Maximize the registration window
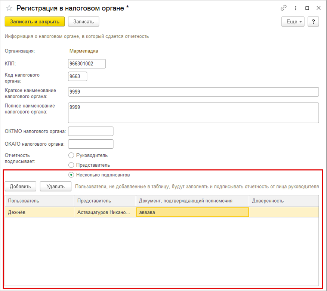Screen dimensions: 327x291 [x=307, y=8]
